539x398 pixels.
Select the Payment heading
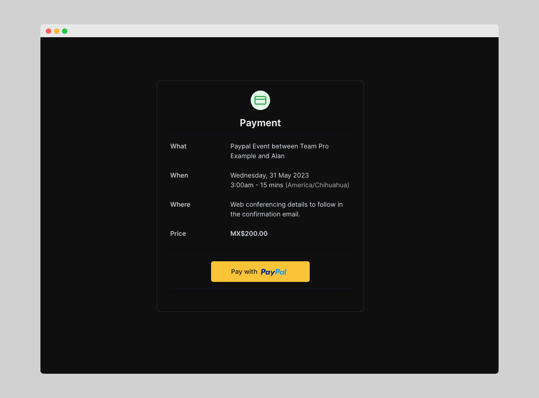[x=260, y=123]
